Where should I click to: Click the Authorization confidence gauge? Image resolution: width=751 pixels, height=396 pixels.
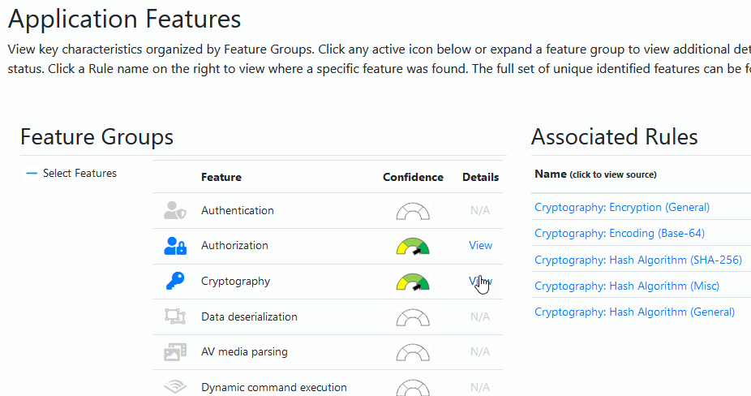coord(413,246)
